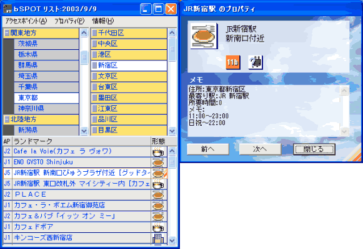Click up arrow of ward list scrollbar
The image size is (363, 249).
172,33
